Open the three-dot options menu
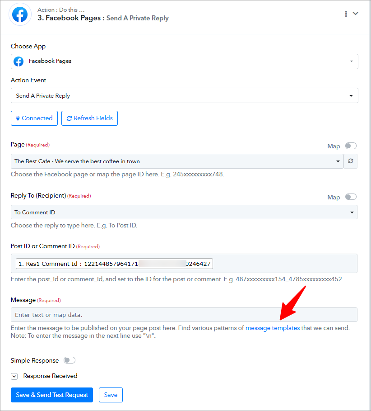Viewport: 371px width, 411px height. point(346,14)
